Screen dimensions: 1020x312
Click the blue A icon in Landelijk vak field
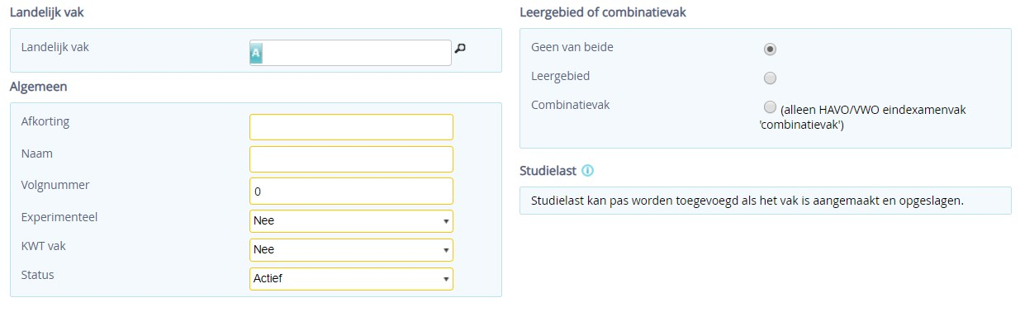256,53
